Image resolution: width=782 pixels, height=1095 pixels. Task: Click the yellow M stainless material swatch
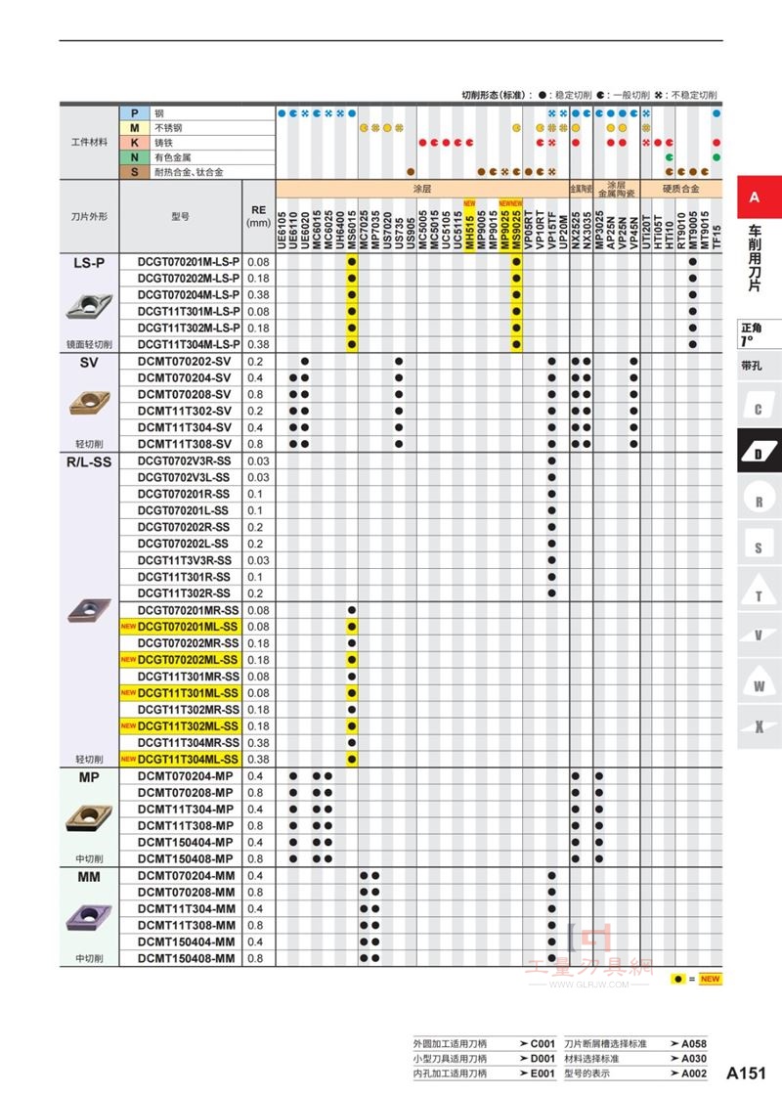click(x=135, y=128)
